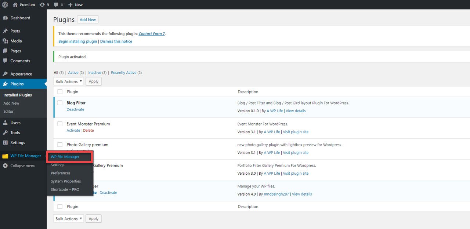Click the Posts pushpin icon
470x229 pixels.
[x=5, y=31]
